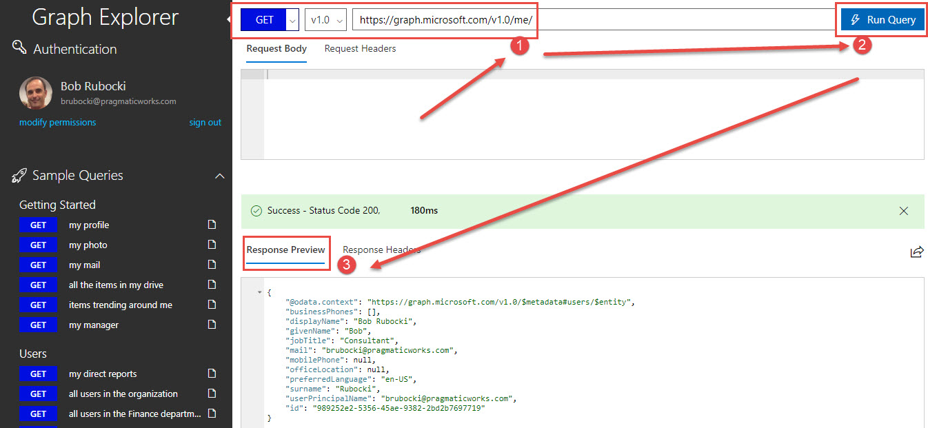The width and height of the screenshot is (928, 428).
Task: Switch to the Response Headers tab
Action: (x=381, y=249)
